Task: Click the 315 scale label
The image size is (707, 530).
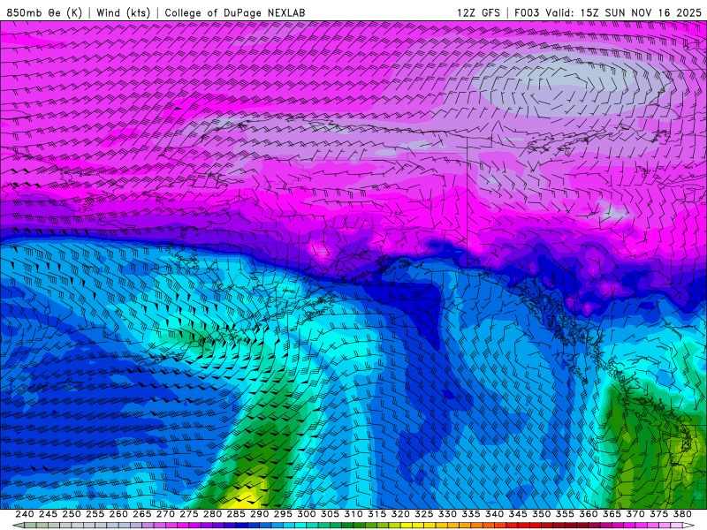Action: (x=377, y=514)
